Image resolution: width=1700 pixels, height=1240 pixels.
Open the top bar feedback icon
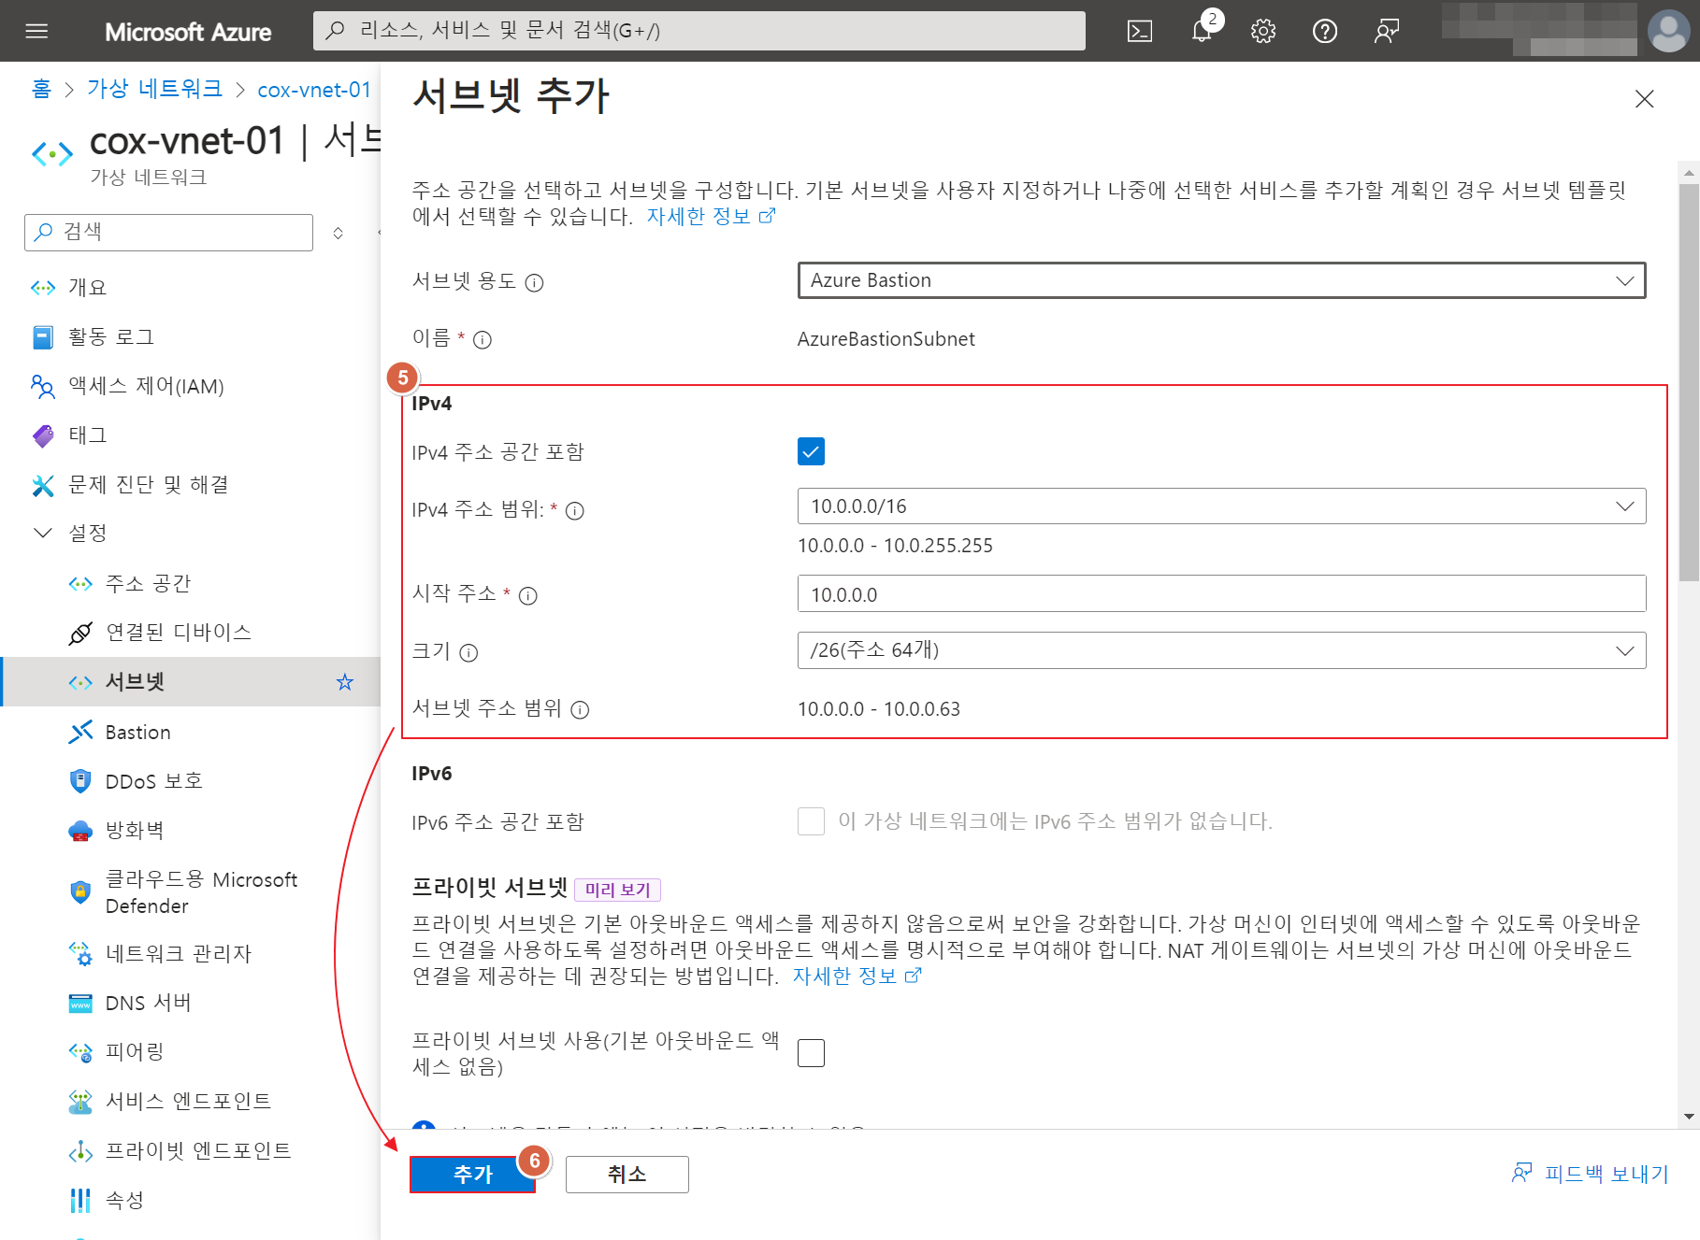pos(1387,31)
